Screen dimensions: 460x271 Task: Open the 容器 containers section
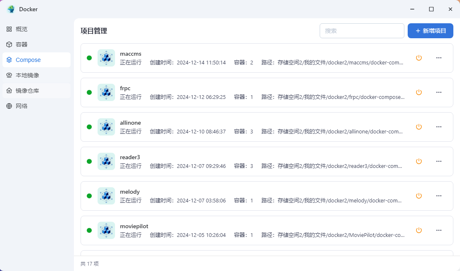[x=37, y=44]
